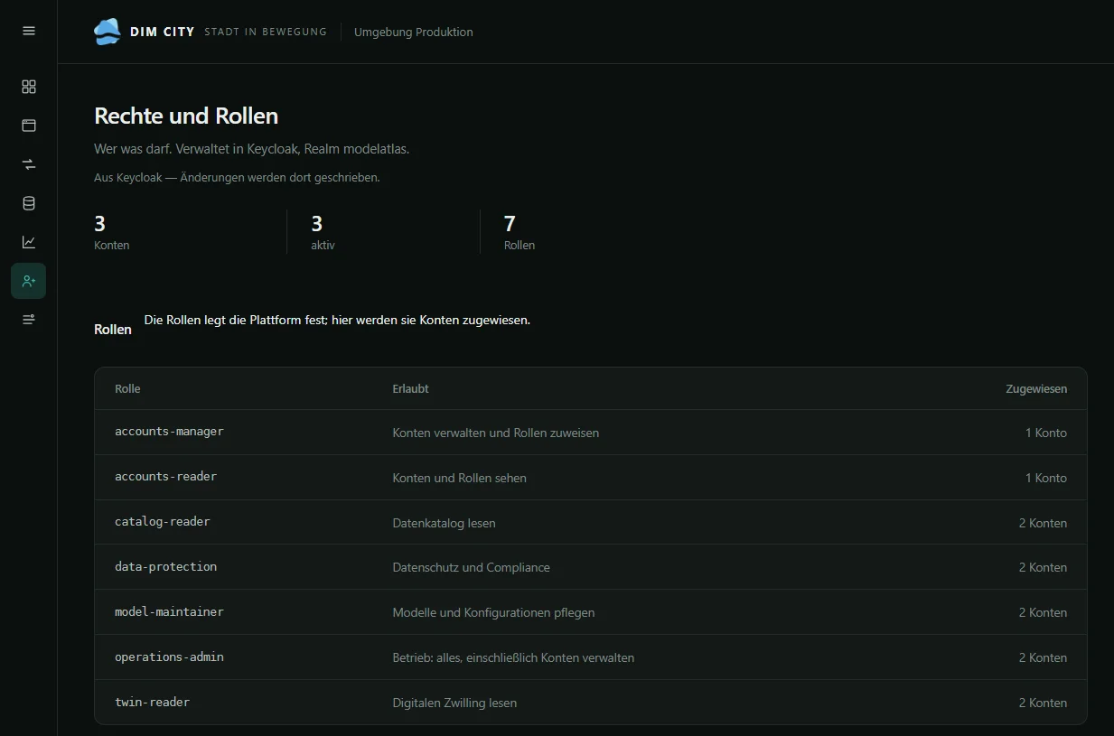Select the Rechte und Rollen page heading

pos(186,116)
